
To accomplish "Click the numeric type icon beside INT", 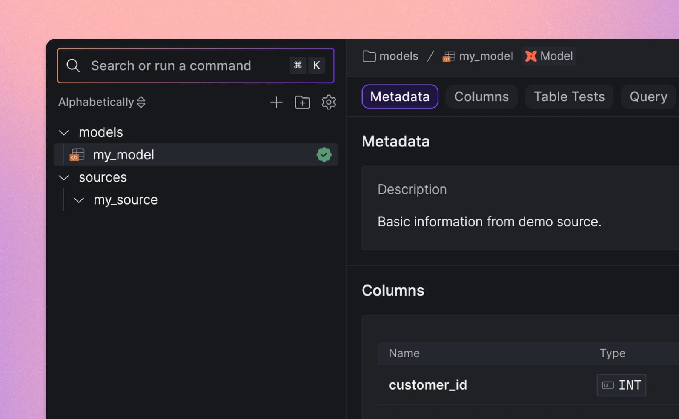I will pyautogui.click(x=607, y=385).
